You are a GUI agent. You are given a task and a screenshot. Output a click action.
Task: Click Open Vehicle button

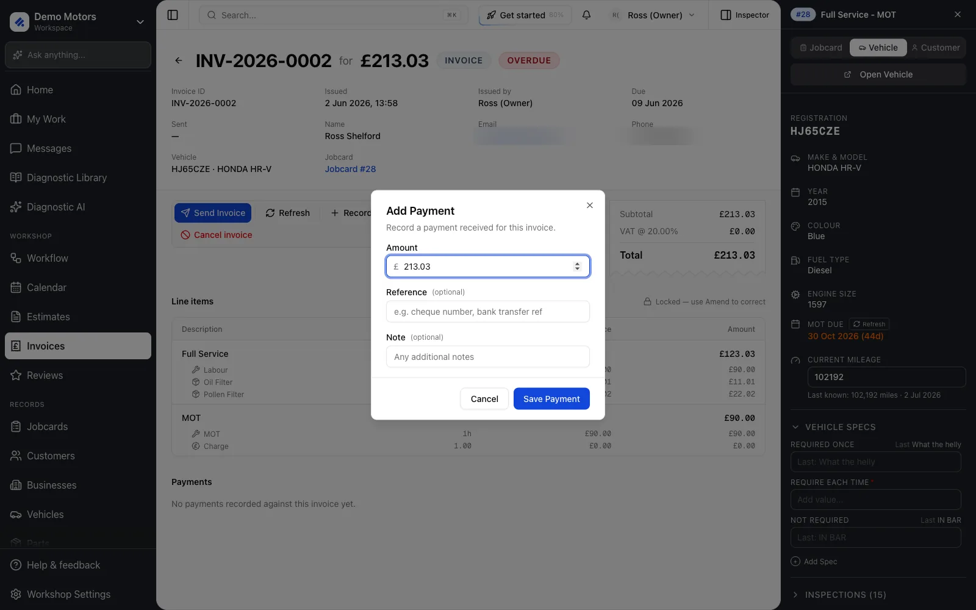pyautogui.click(x=878, y=74)
